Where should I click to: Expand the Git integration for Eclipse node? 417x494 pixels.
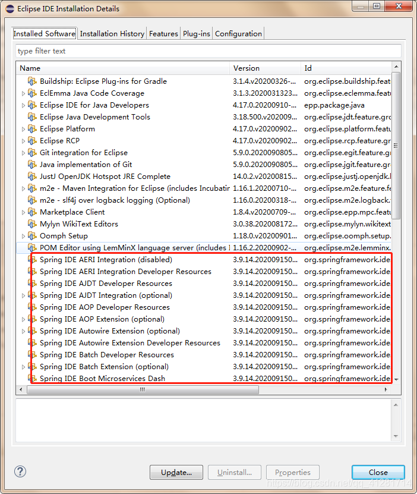coord(23,153)
